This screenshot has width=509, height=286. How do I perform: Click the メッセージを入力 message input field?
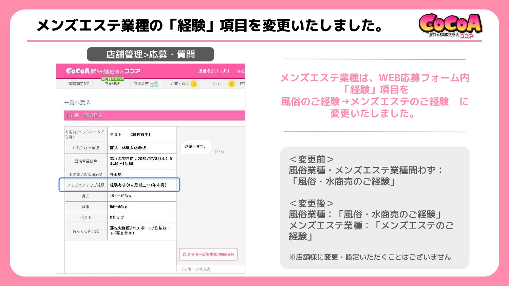pos(196,269)
